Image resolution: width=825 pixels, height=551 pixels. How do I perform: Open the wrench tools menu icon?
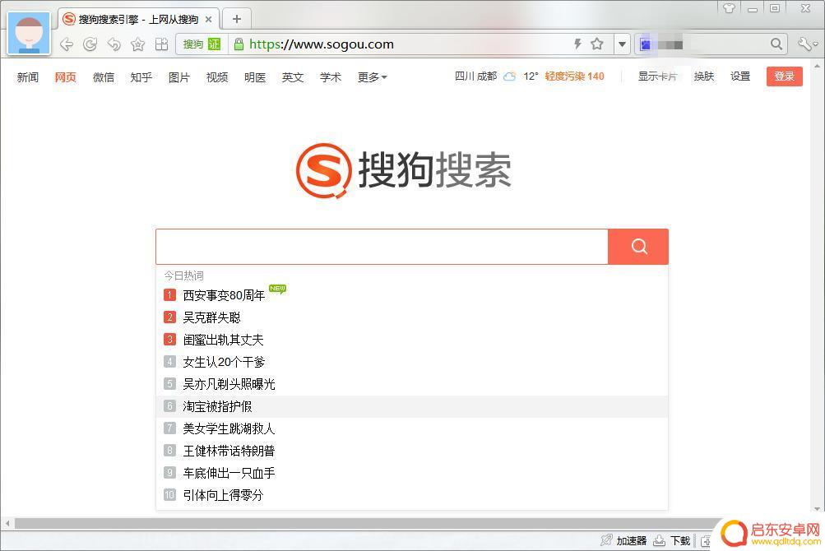[807, 44]
